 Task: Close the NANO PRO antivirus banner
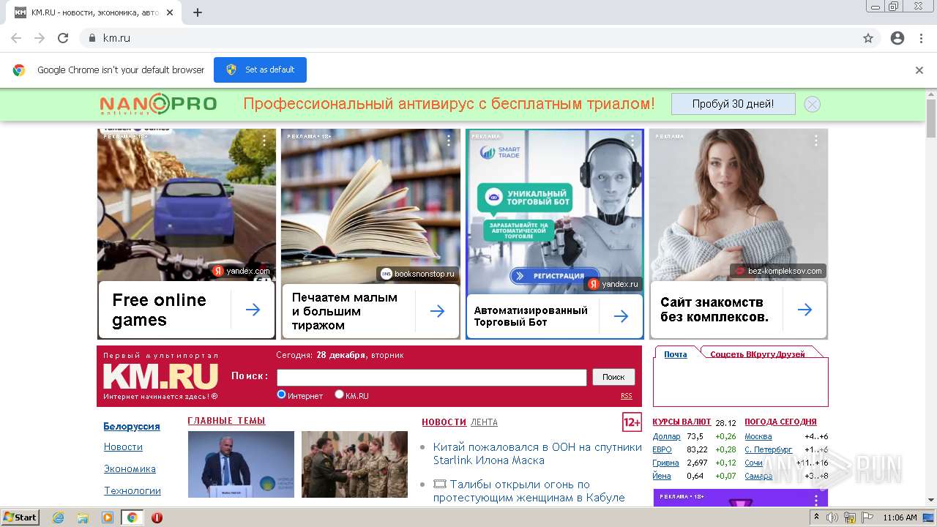pyautogui.click(x=812, y=104)
